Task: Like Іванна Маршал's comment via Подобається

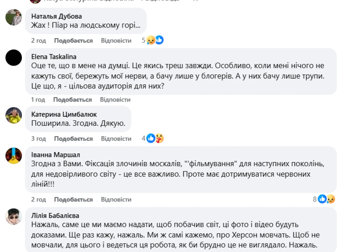Action: point(73,199)
